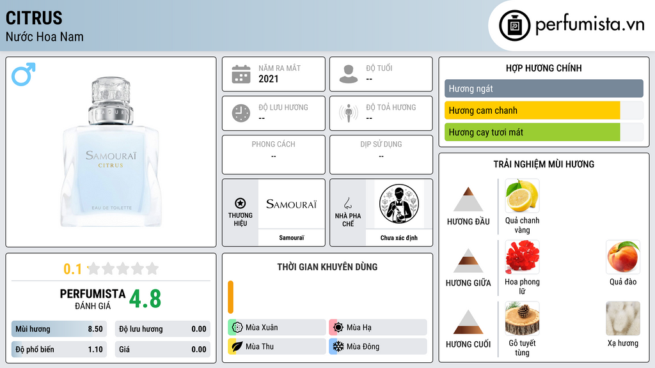Select the Hương cay tươi mát accord bar
The height and width of the screenshot is (368, 655).
coord(544,132)
